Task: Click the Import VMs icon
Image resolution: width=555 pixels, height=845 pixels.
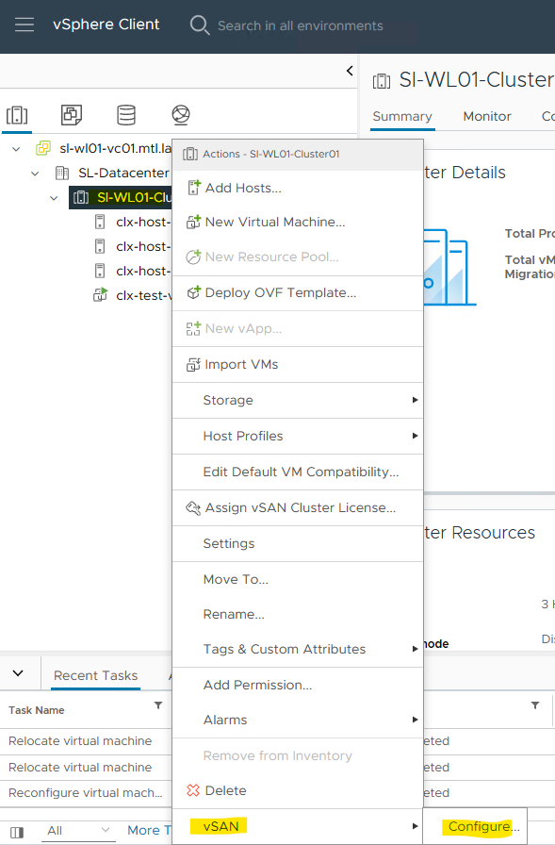Action: (193, 364)
